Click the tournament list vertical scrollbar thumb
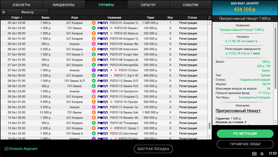The image size is (278, 157). [210, 126]
